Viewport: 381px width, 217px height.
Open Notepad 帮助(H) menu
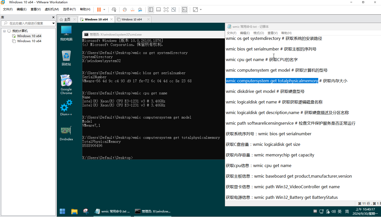286,33
